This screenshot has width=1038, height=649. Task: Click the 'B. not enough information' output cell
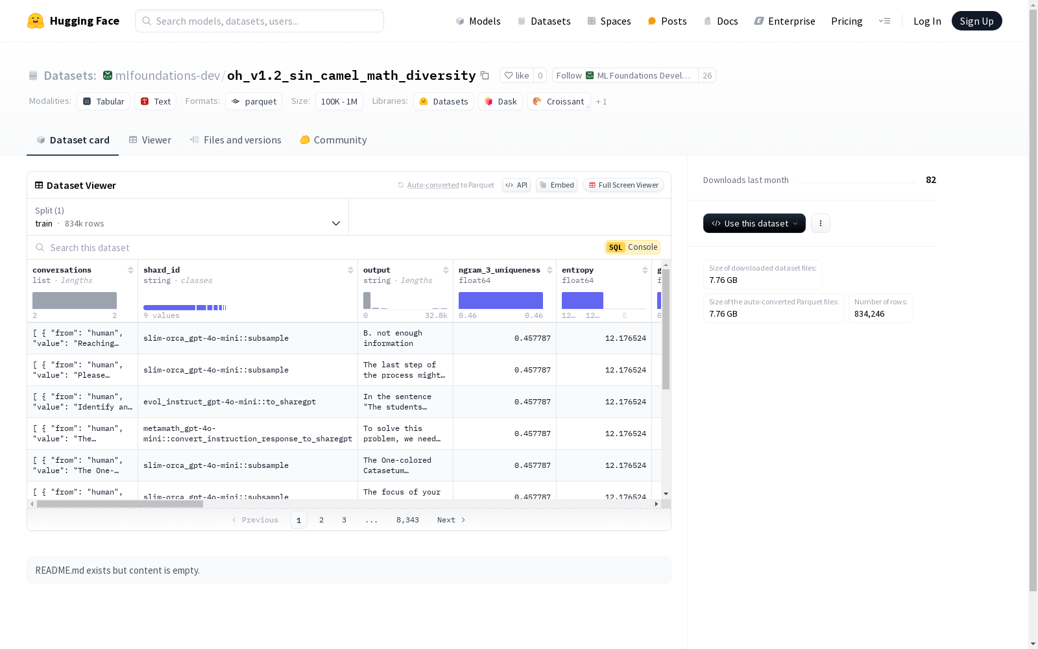pyautogui.click(x=405, y=338)
